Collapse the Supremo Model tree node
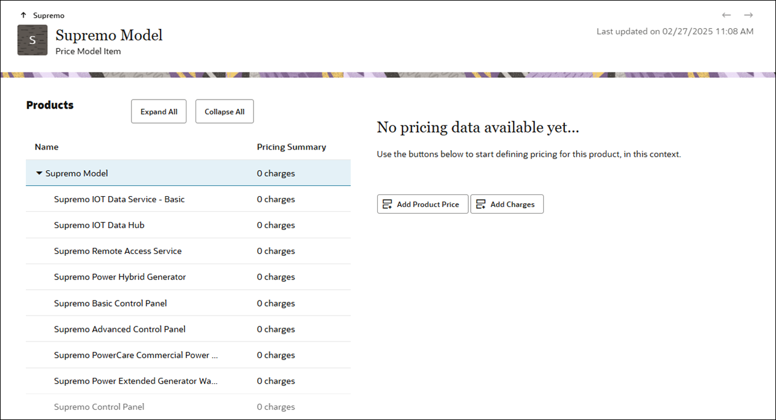Viewport: 776px width, 420px height. (39, 173)
